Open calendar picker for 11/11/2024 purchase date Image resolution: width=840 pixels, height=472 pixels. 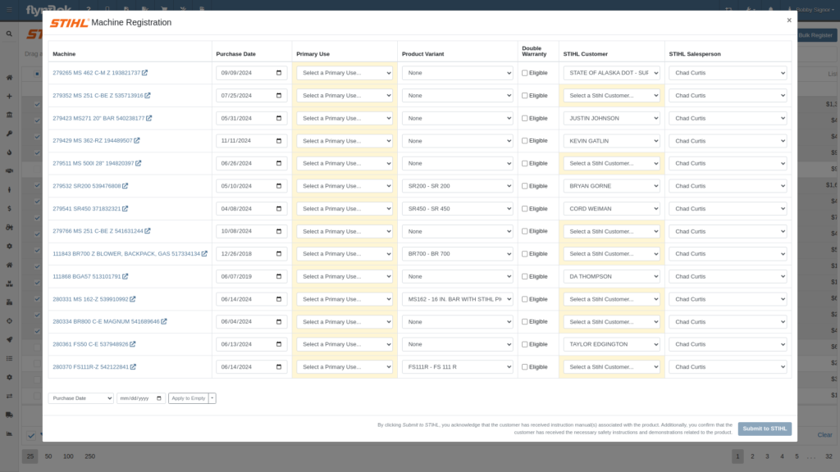coord(279,141)
